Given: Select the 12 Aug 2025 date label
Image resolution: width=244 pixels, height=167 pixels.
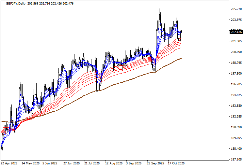Looking at the screenshot, I should tap(114, 163).
